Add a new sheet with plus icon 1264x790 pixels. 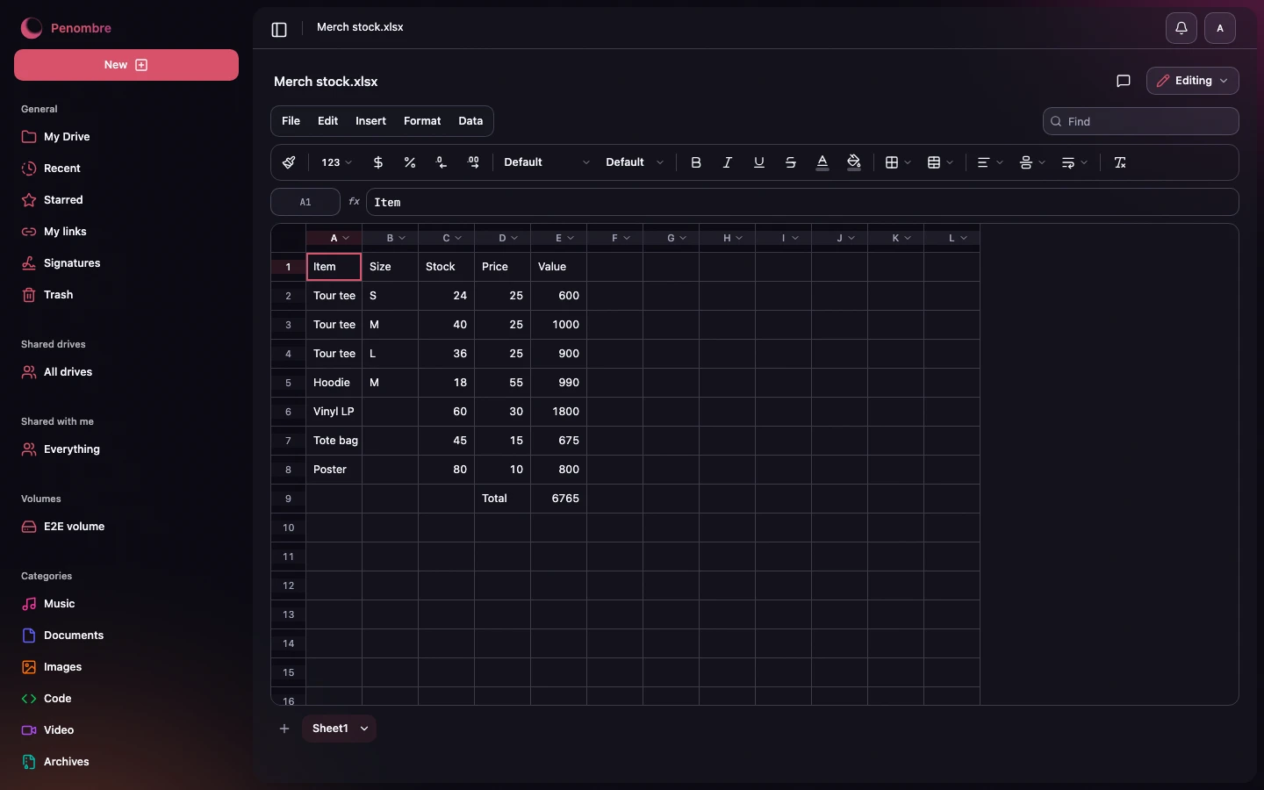click(284, 729)
